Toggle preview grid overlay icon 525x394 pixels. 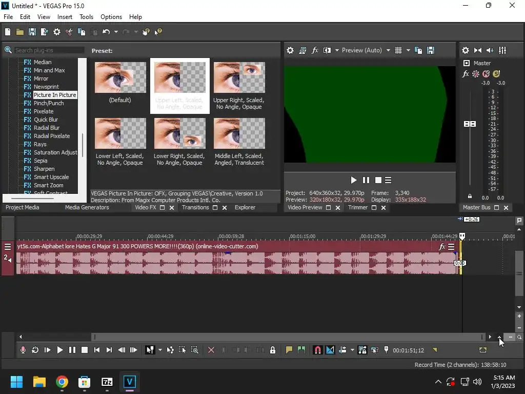(x=398, y=50)
